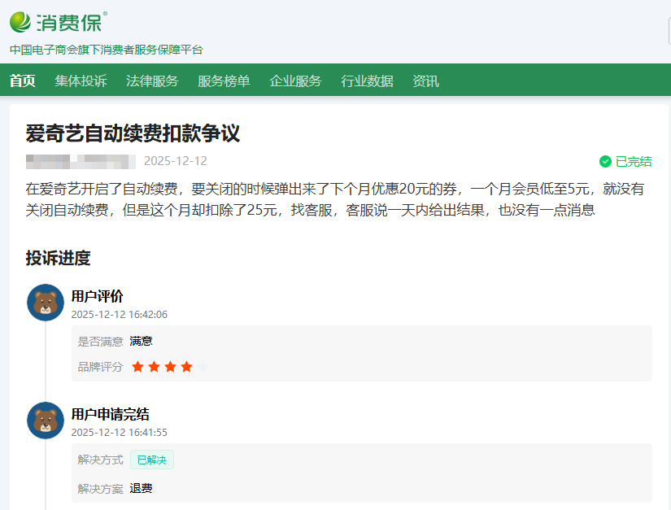Select the second star in 品牌评分
The height and width of the screenshot is (510, 671).
(154, 367)
